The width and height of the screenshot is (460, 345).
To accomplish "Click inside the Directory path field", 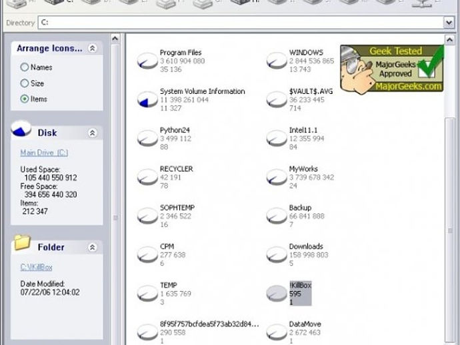I will (241, 23).
